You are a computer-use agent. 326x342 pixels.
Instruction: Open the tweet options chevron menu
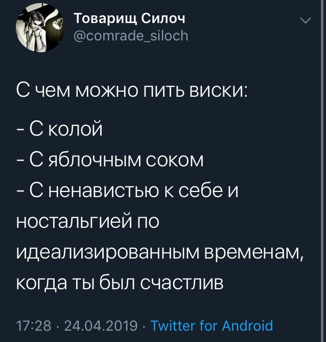(305, 21)
